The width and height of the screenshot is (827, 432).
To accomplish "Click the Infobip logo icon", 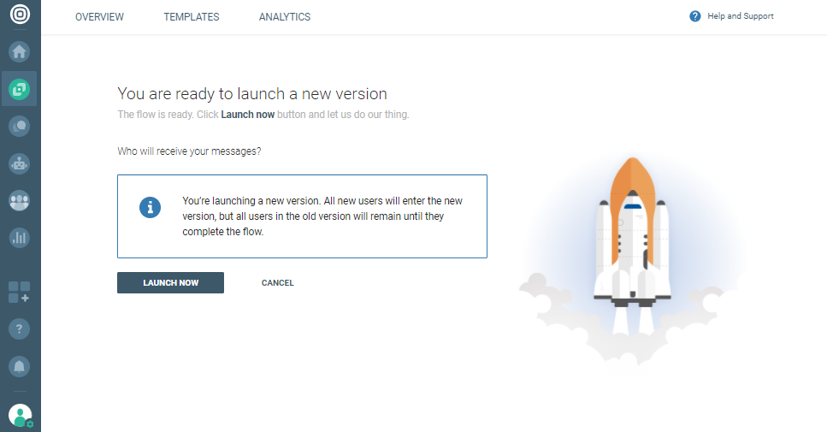I will click(x=20, y=14).
